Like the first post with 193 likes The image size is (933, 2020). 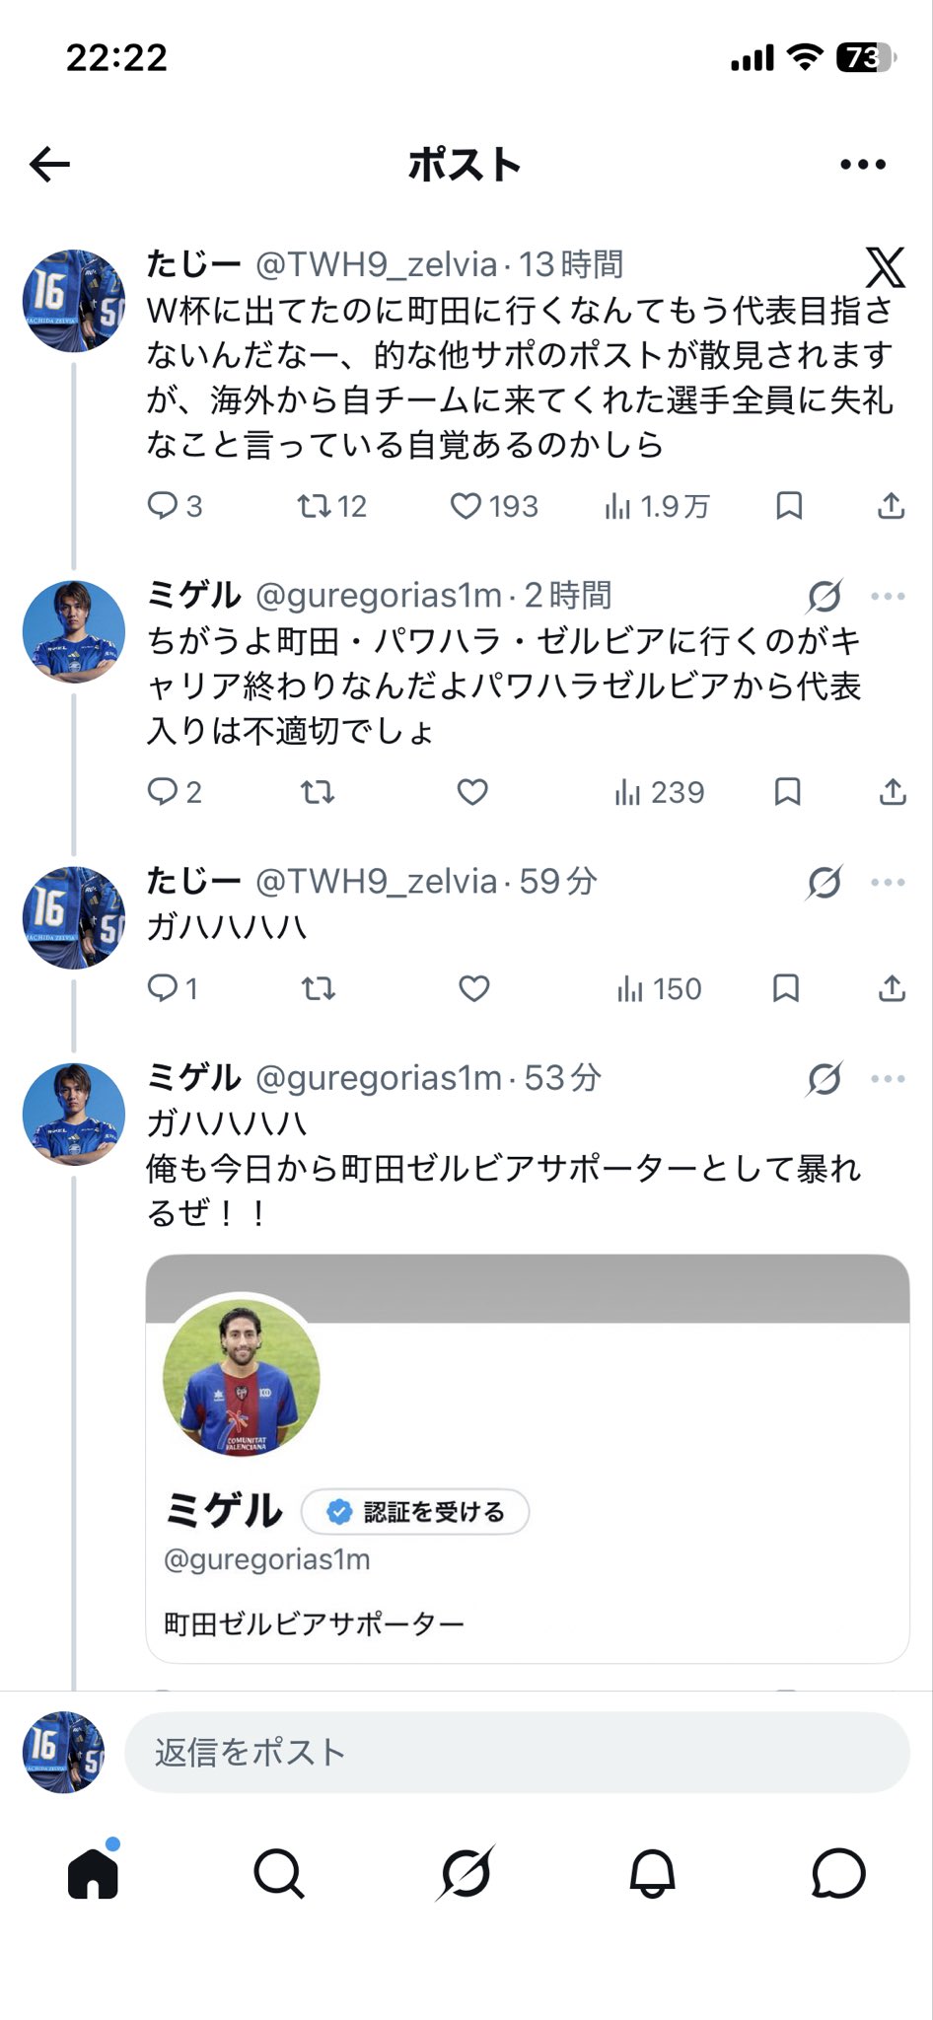click(x=466, y=506)
